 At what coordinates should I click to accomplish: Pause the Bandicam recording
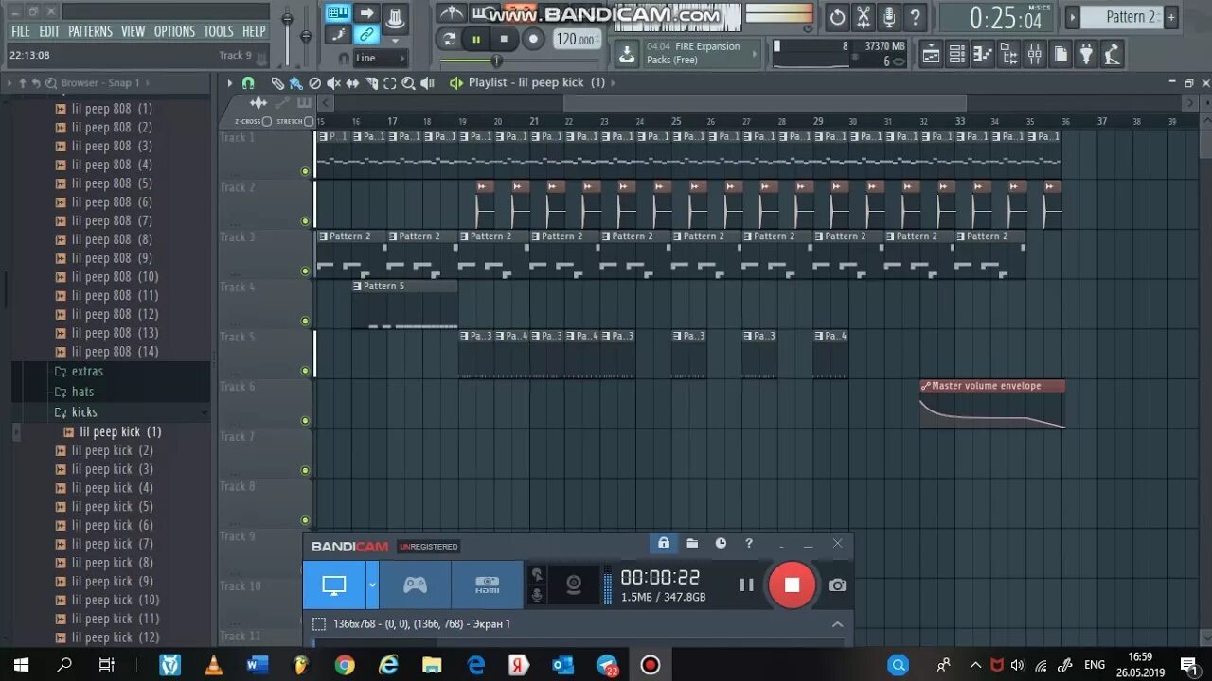[x=746, y=585]
